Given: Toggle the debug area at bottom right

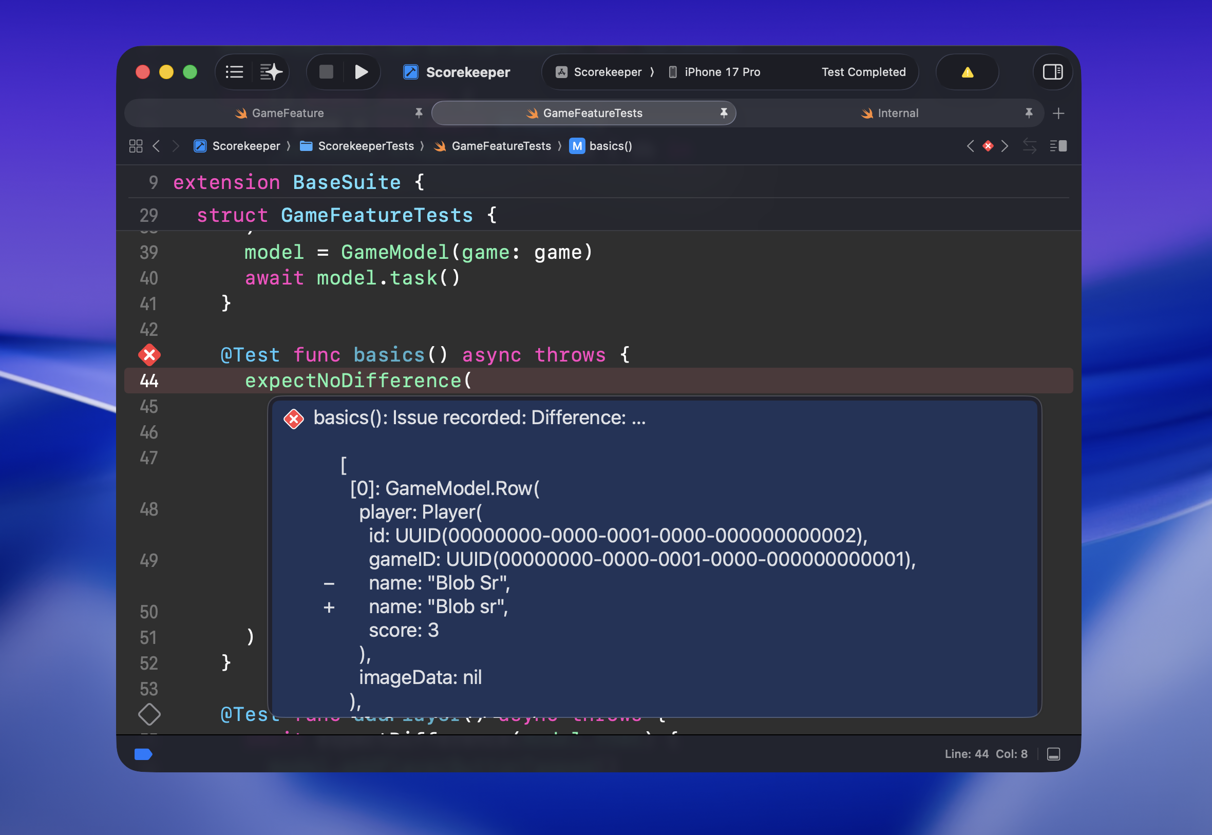Looking at the screenshot, I should pyautogui.click(x=1053, y=753).
